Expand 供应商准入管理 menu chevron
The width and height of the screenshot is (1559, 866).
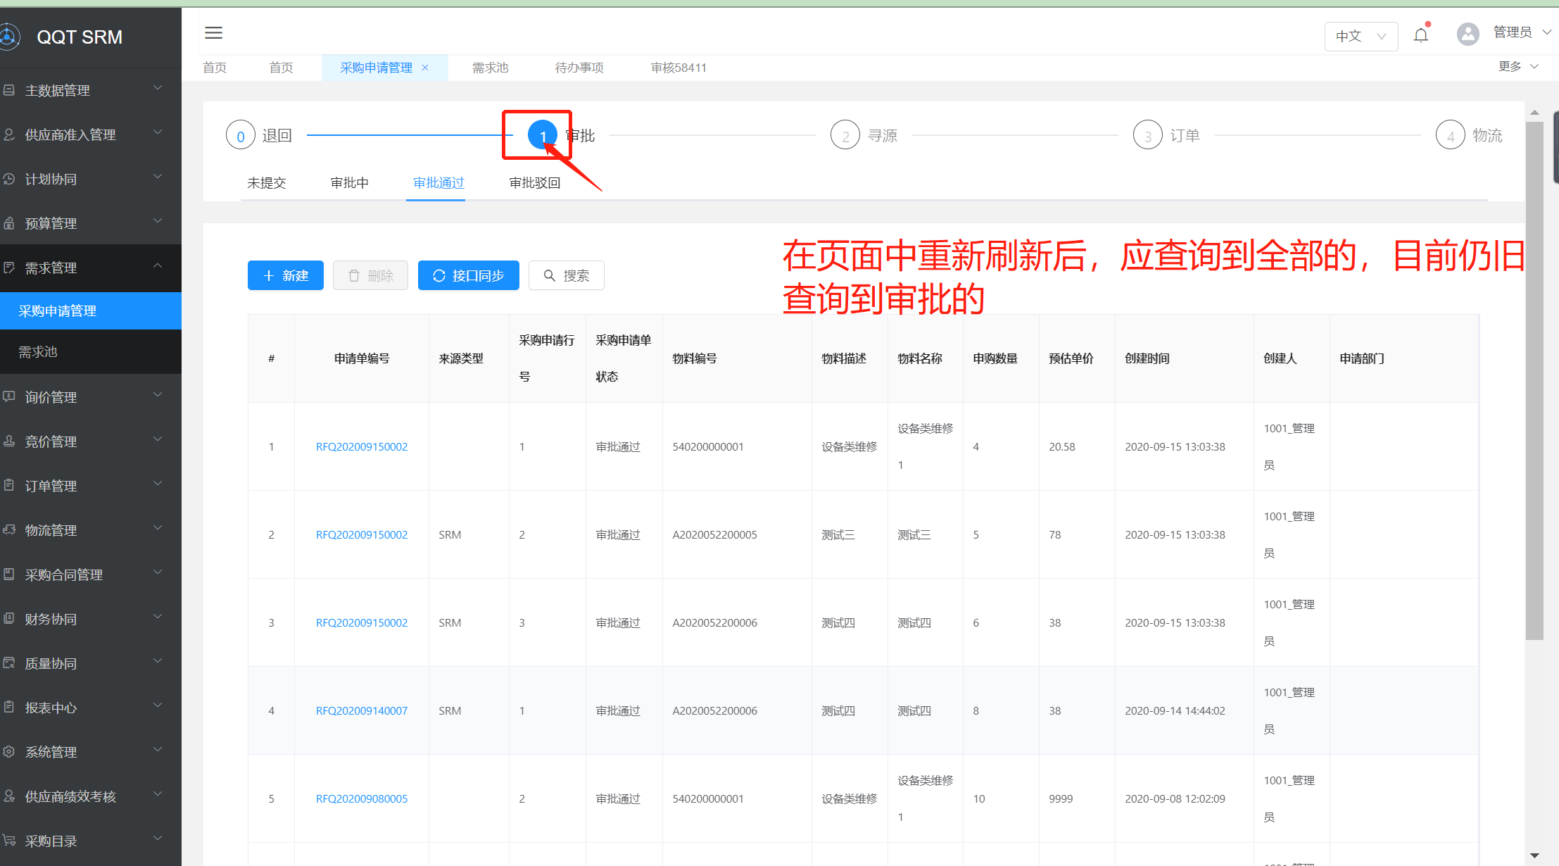(x=158, y=133)
